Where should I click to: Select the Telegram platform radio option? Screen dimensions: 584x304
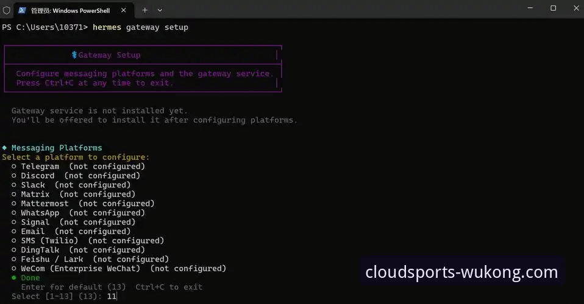click(13, 167)
